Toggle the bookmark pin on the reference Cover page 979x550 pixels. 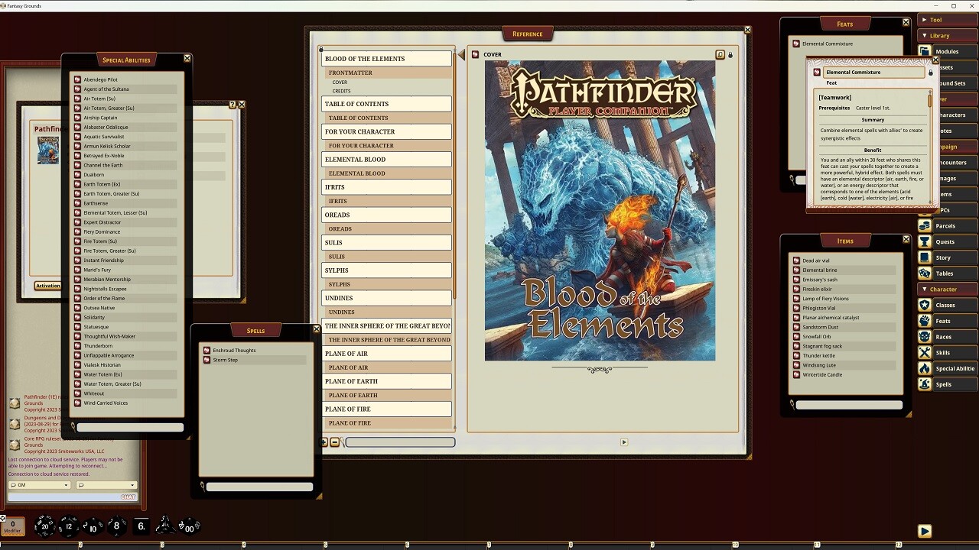pyautogui.click(x=719, y=54)
